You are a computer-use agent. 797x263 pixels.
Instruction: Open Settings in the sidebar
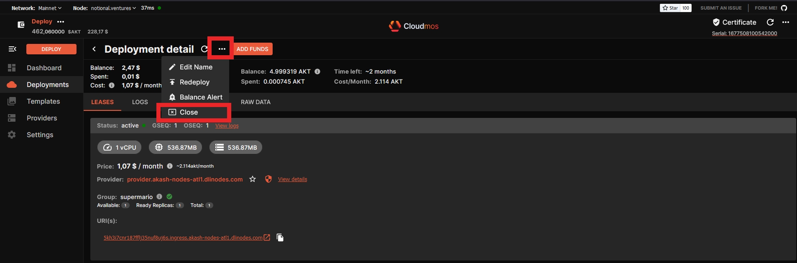coord(42,135)
